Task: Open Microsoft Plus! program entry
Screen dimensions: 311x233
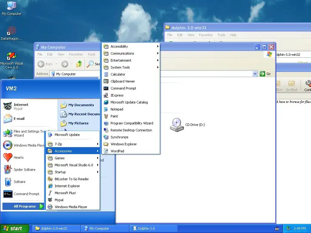Action: (x=73, y=193)
